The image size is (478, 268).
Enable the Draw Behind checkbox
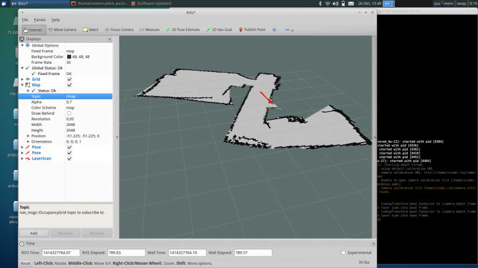click(x=69, y=114)
